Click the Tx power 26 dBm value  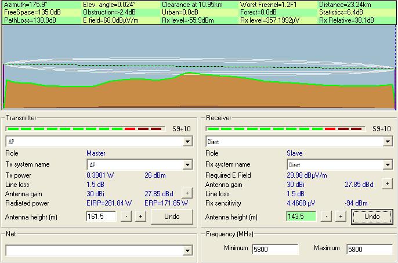coord(155,175)
